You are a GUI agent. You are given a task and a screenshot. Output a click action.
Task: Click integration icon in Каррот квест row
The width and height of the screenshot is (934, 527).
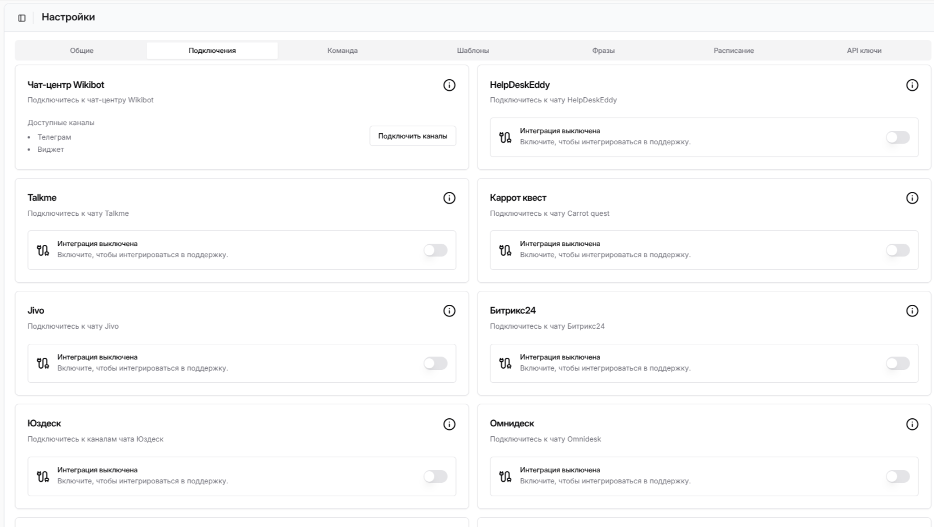[505, 250]
